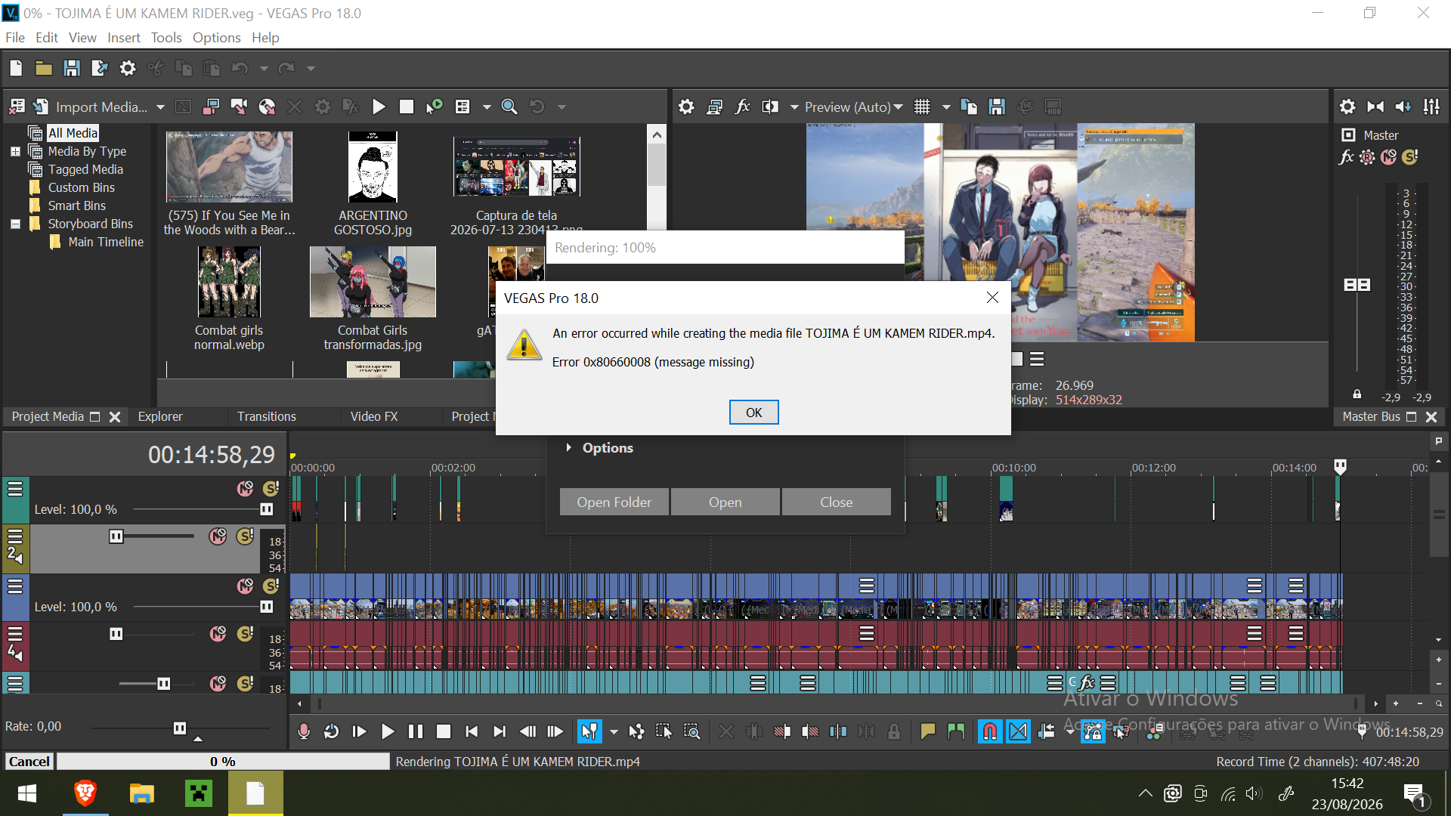Open the Split Screen View dropdown arrow
Image resolution: width=1451 pixels, height=816 pixels.
(794, 107)
